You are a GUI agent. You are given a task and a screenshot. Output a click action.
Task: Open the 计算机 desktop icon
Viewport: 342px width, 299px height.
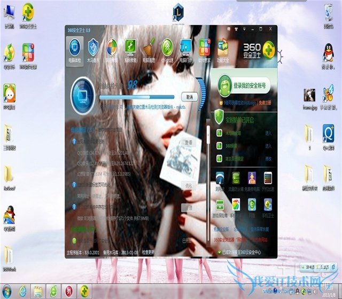coord(10,17)
